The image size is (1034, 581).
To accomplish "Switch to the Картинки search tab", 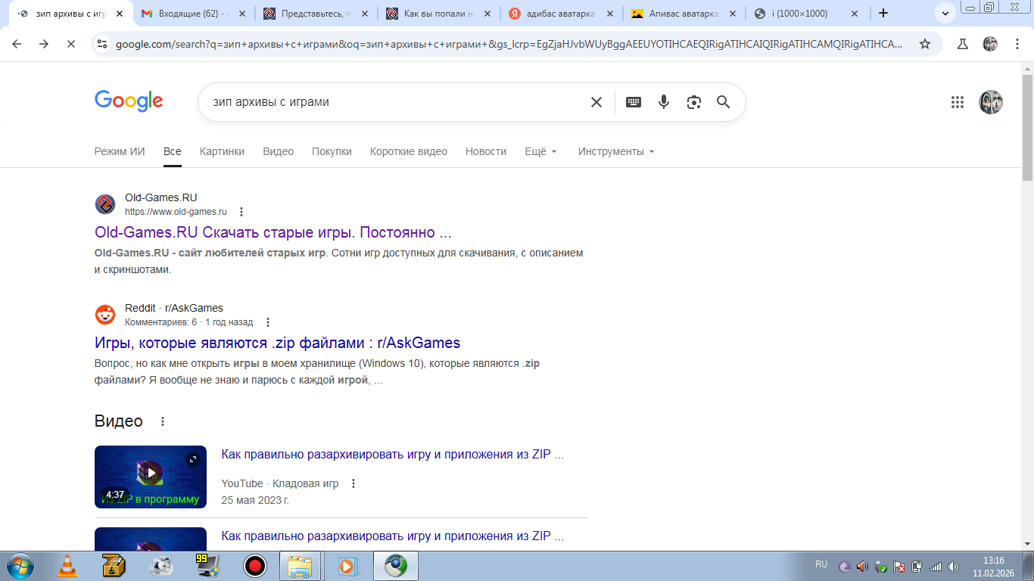I will click(222, 151).
